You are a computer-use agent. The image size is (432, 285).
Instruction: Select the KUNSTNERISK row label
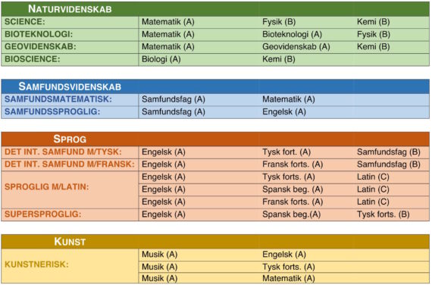coord(36,265)
